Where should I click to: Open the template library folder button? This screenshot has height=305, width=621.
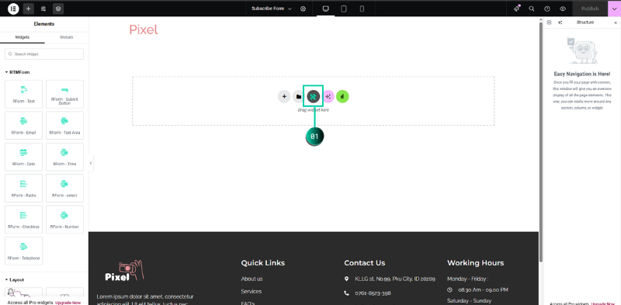(299, 96)
